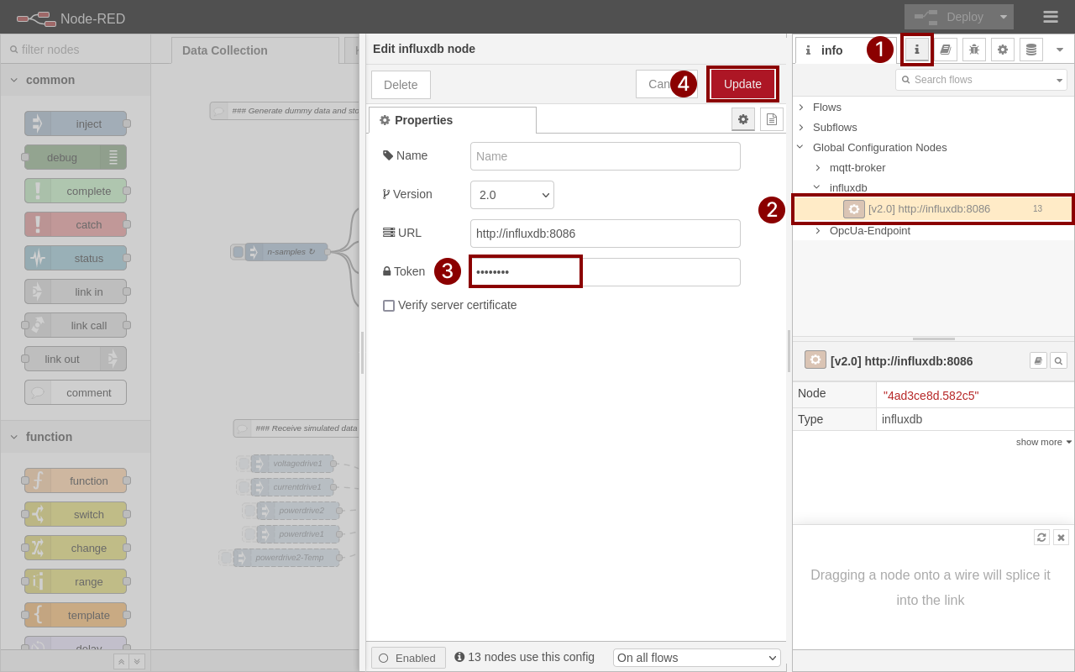Viewport: 1075px width, 672px height.
Task: Click the show more link in info panel
Action: [x=1043, y=441]
